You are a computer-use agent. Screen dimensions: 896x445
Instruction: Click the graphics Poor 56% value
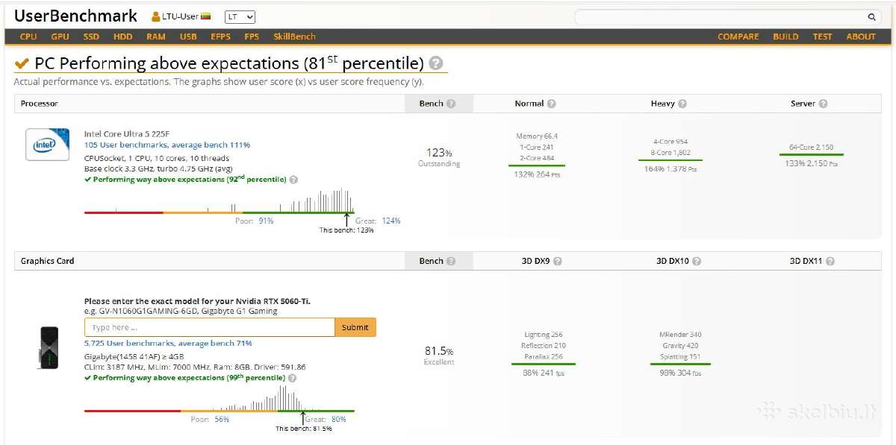click(222, 419)
